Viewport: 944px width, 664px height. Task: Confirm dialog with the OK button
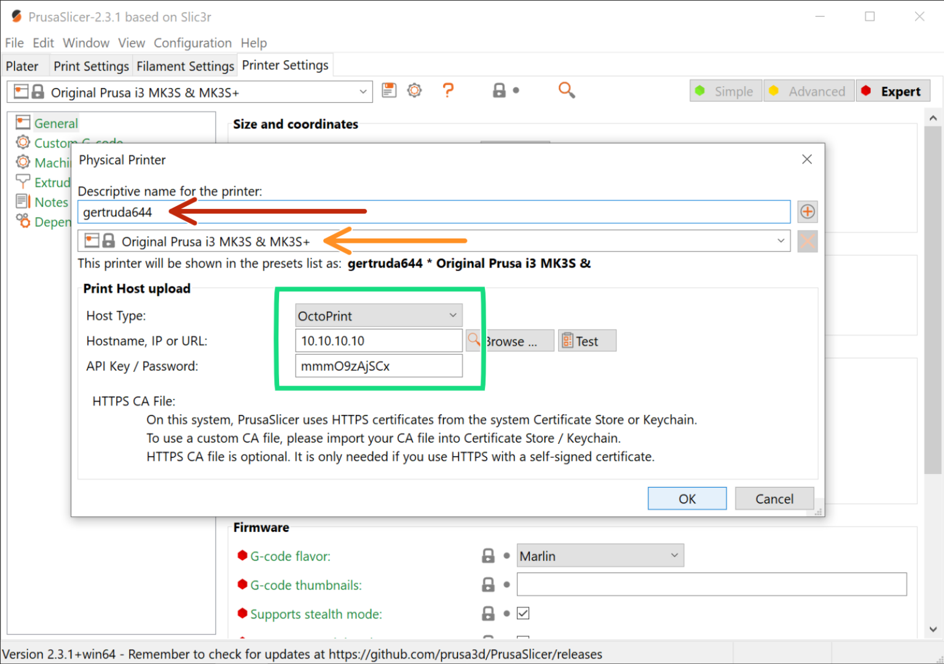coord(686,498)
